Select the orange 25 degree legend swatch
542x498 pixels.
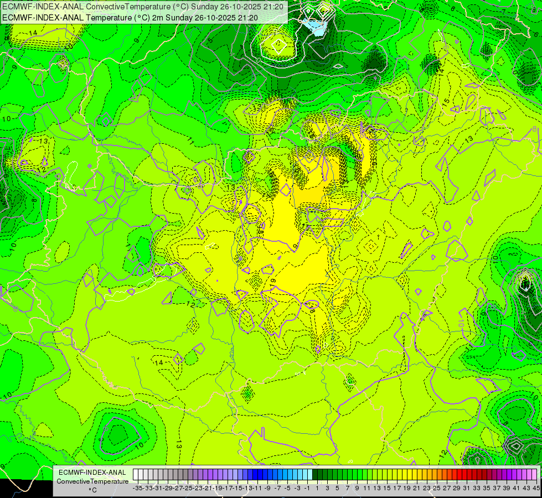[x=435, y=475]
